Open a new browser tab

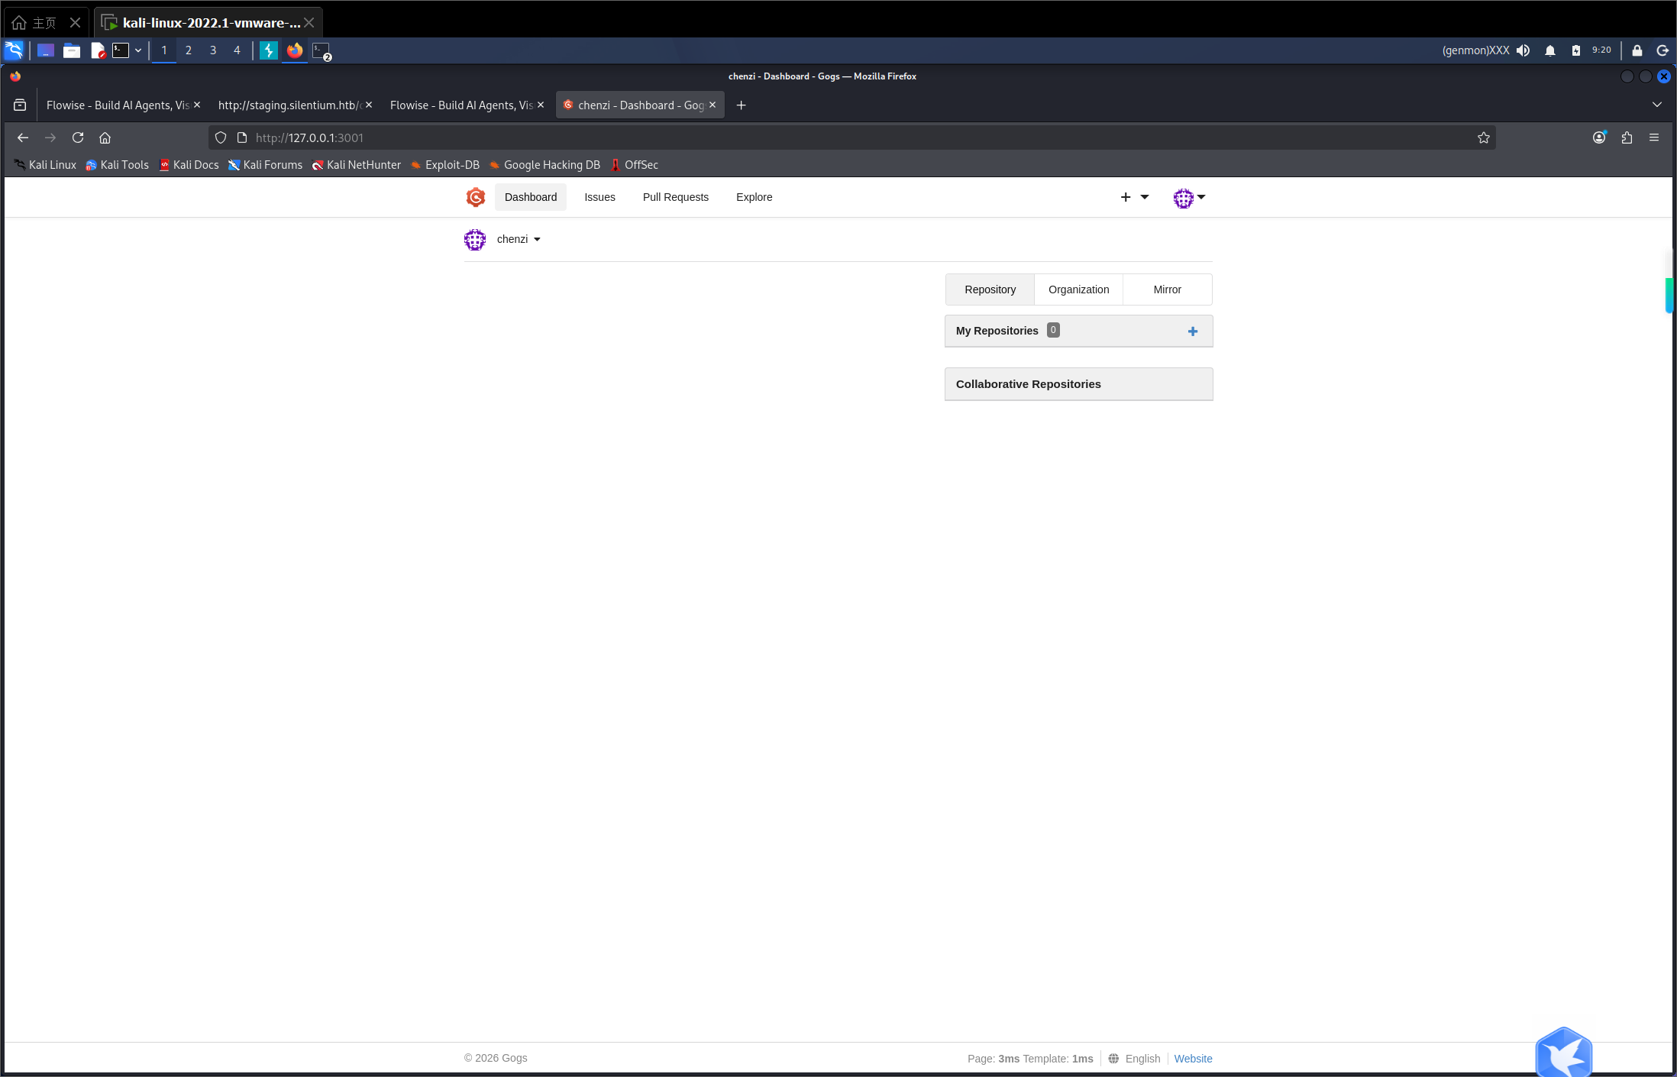point(741,105)
